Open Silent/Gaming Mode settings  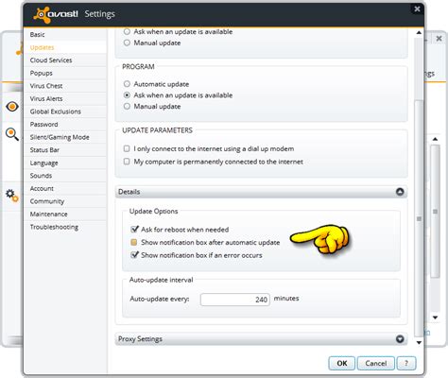click(x=65, y=137)
